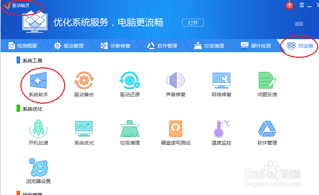Open the 驱动还原 driver restore tool

click(130, 85)
